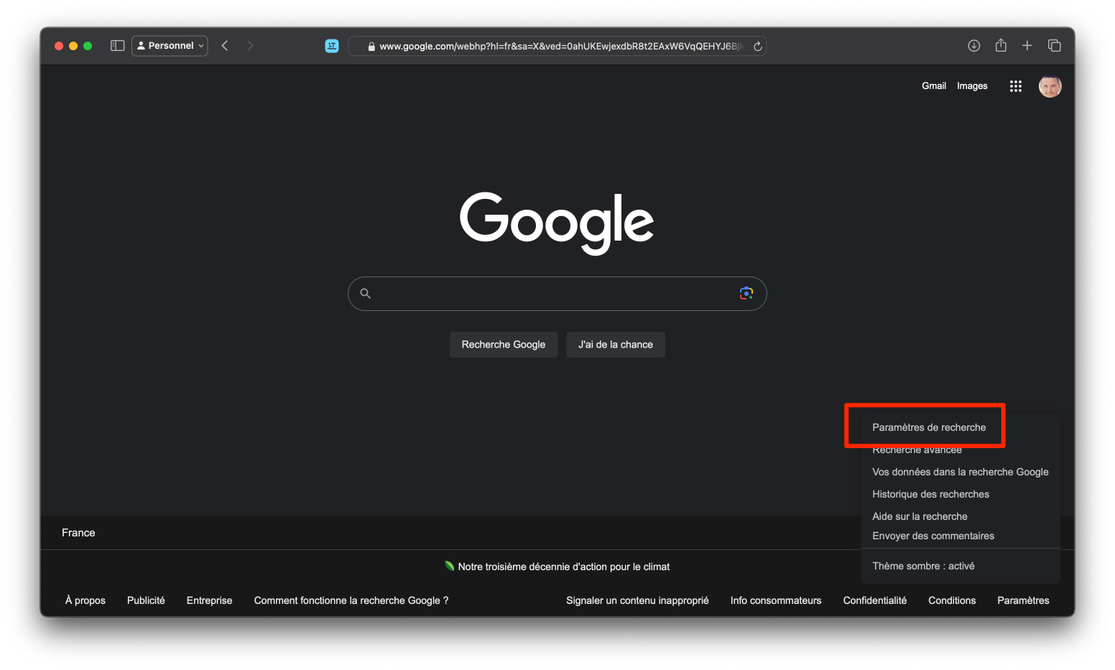Click the France country label

(78, 533)
